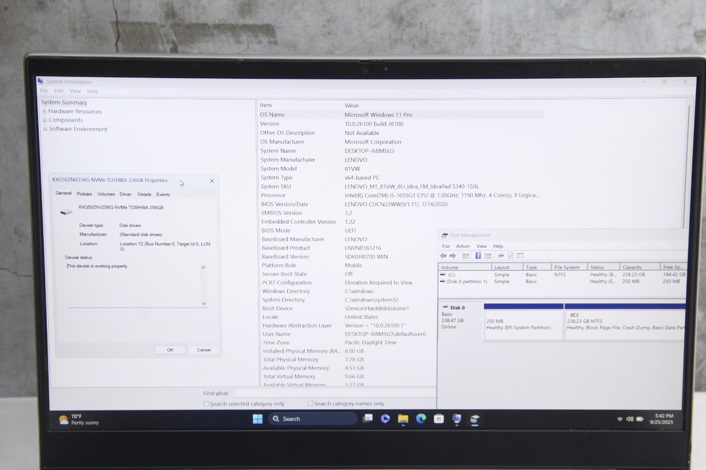Click Forward arrow in Disk Management toolbar

pyautogui.click(x=453, y=256)
